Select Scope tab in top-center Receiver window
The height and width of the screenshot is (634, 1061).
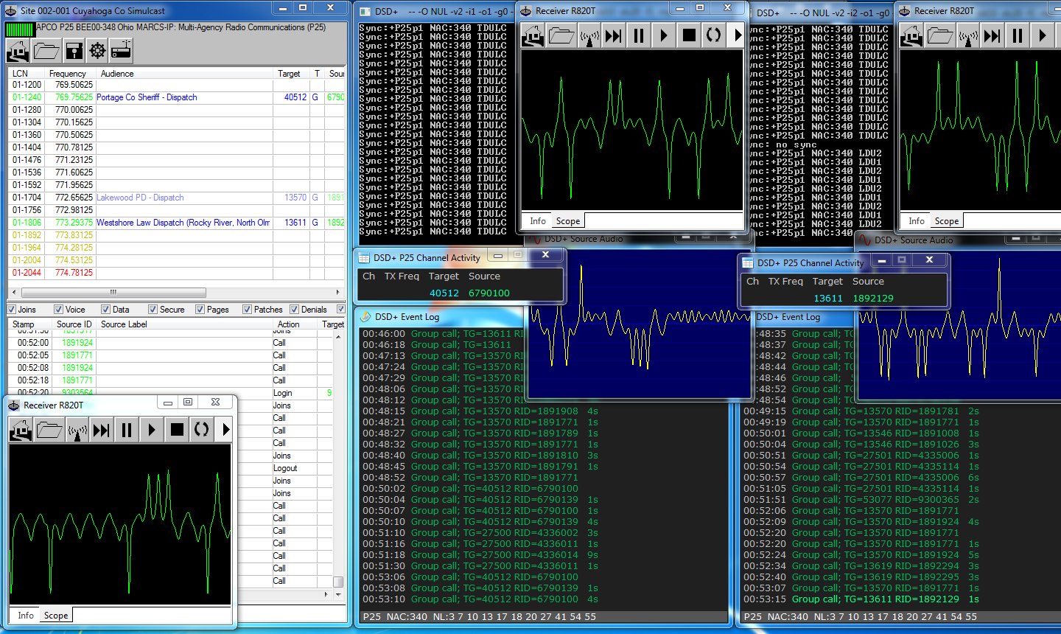[x=568, y=221]
